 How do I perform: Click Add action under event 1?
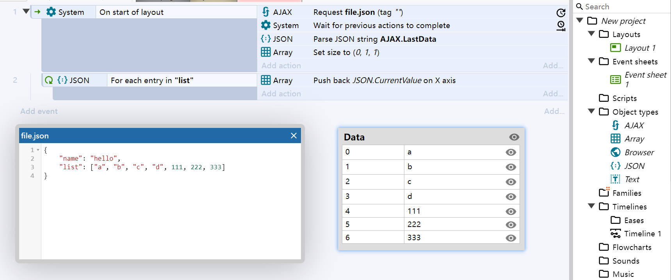tap(281, 66)
